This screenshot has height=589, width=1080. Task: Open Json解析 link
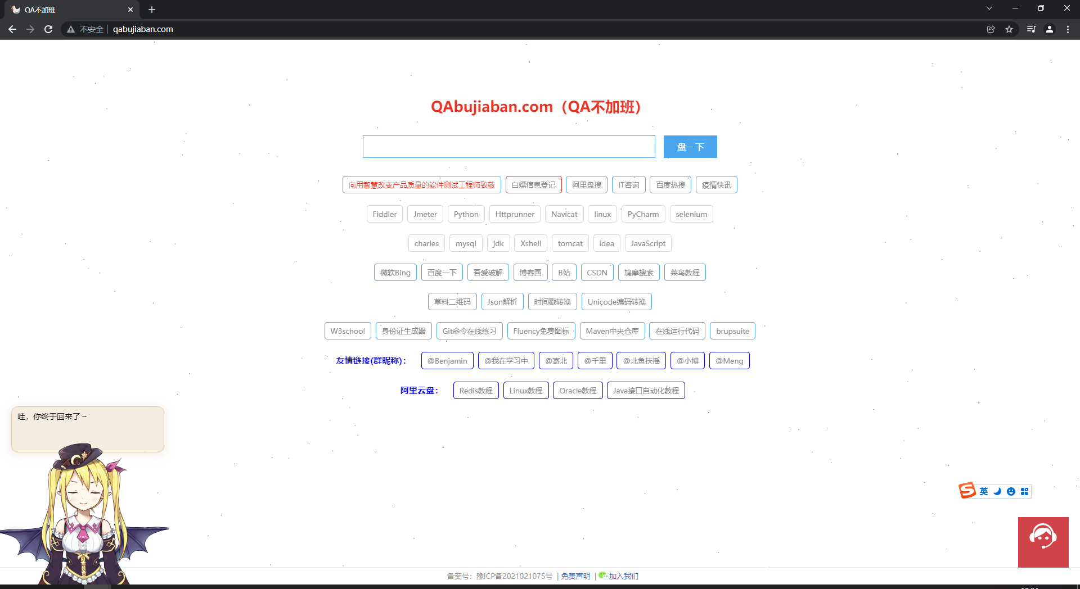[x=502, y=302]
